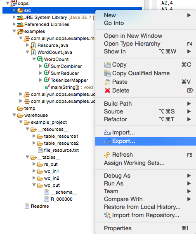
Task: Expand the wc_in1 table folder
Action: [34, 171]
